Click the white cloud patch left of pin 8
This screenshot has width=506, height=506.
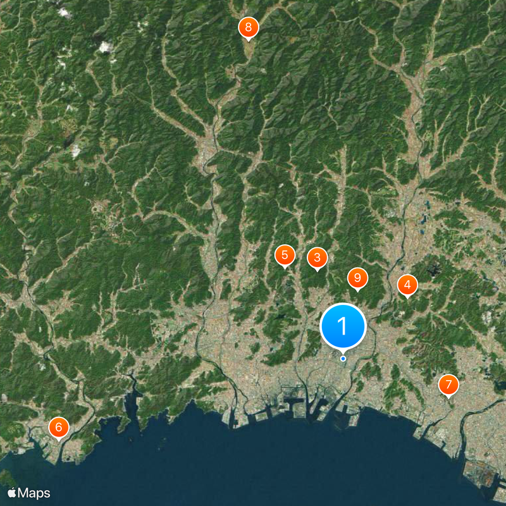(x=106, y=47)
